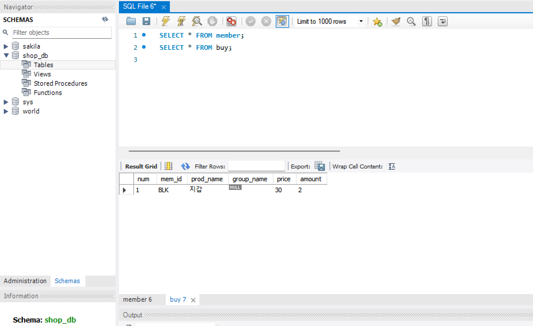Image resolution: width=533 pixels, height=326 pixels.
Task: Save the SQL script
Action: coord(146,21)
